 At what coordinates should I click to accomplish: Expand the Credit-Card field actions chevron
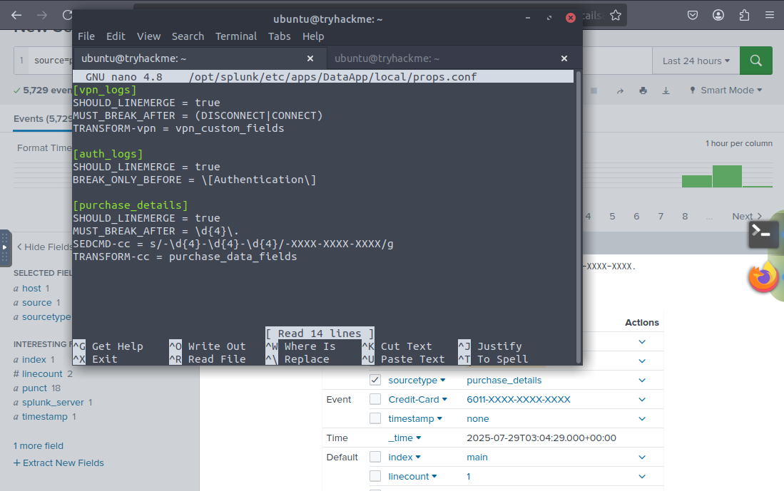(x=642, y=400)
